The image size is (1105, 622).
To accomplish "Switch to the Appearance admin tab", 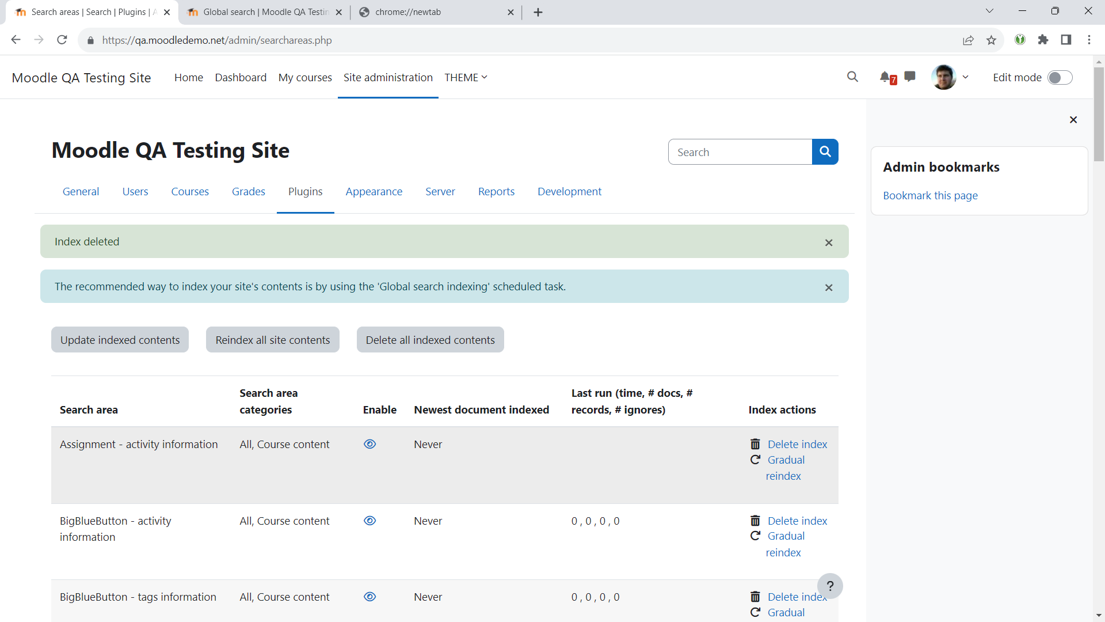I will (x=374, y=191).
